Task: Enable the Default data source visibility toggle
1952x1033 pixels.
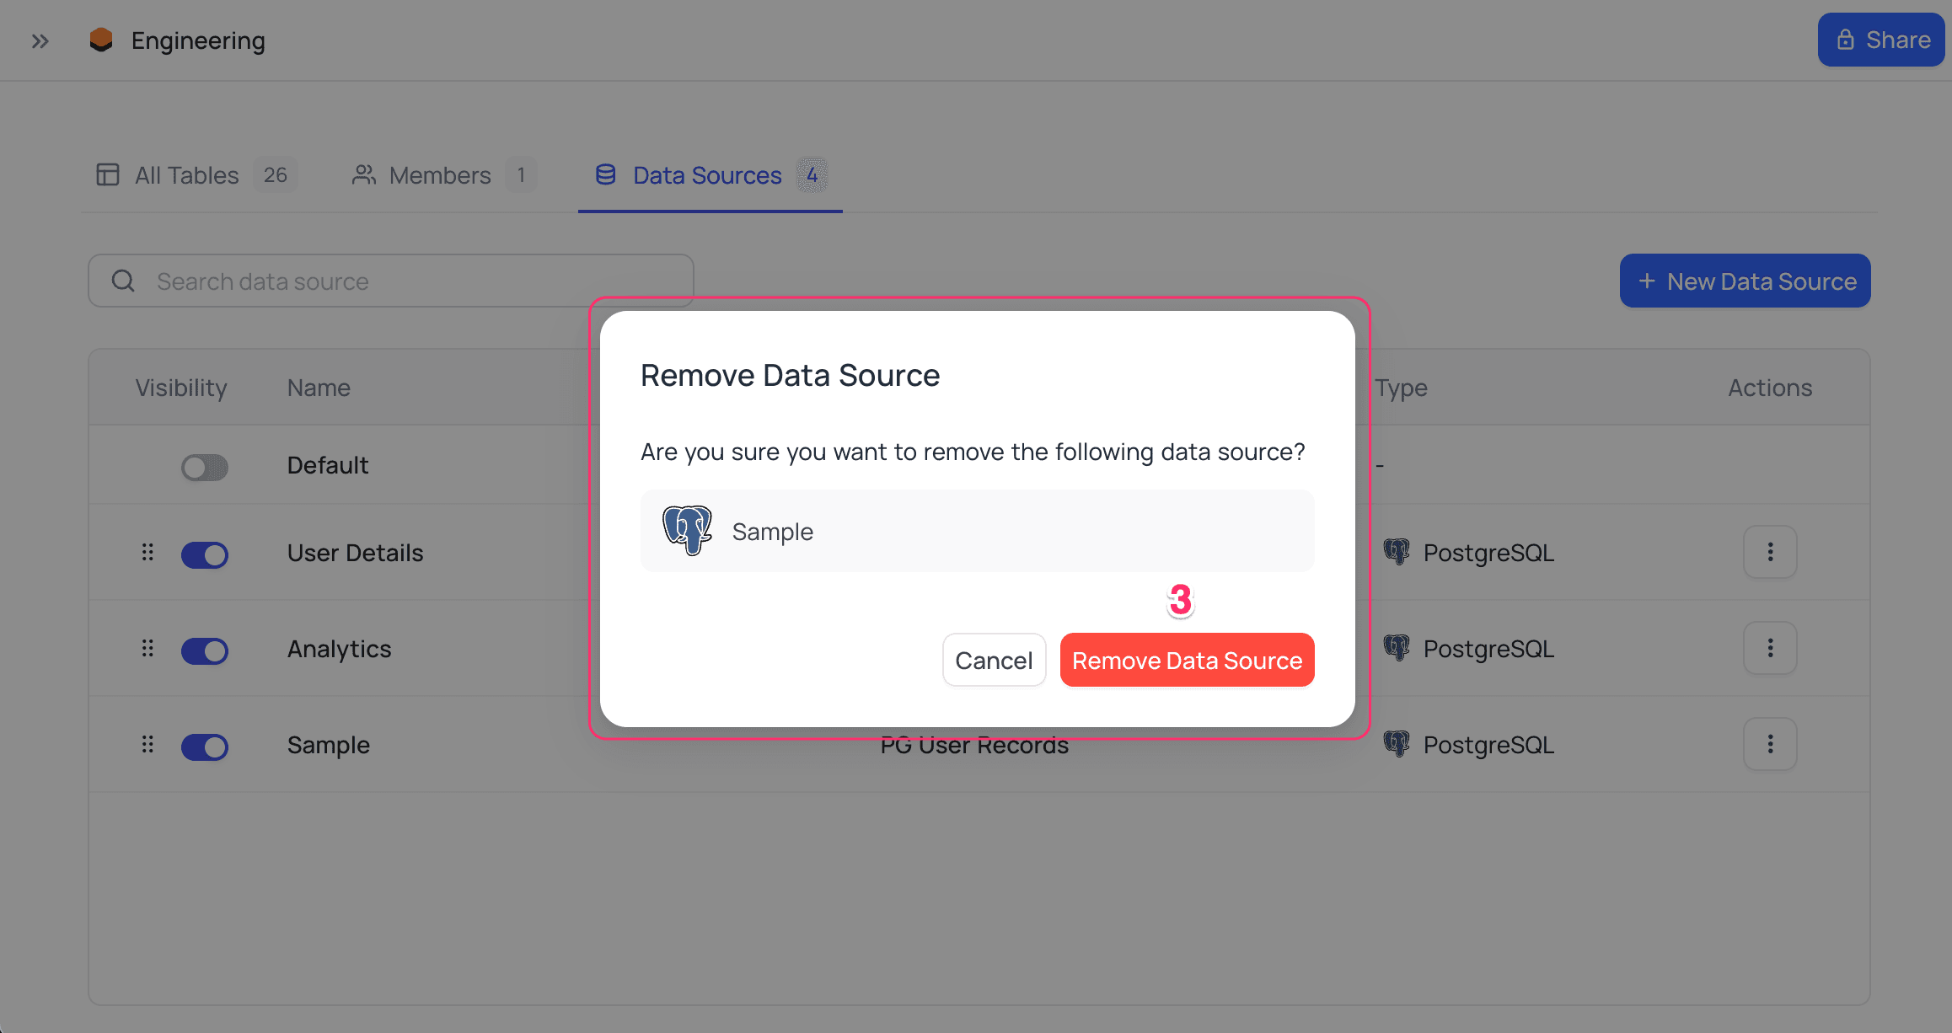Action: (x=205, y=466)
